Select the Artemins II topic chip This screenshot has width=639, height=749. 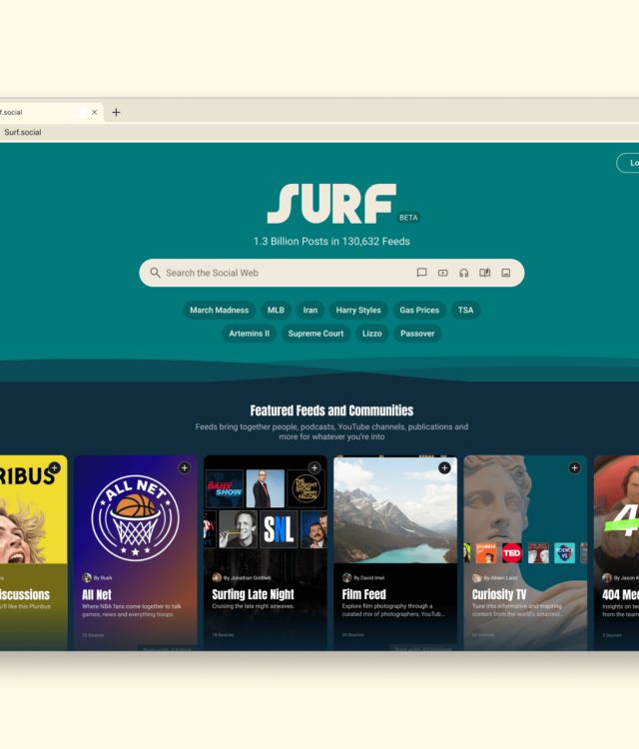pyautogui.click(x=249, y=334)
